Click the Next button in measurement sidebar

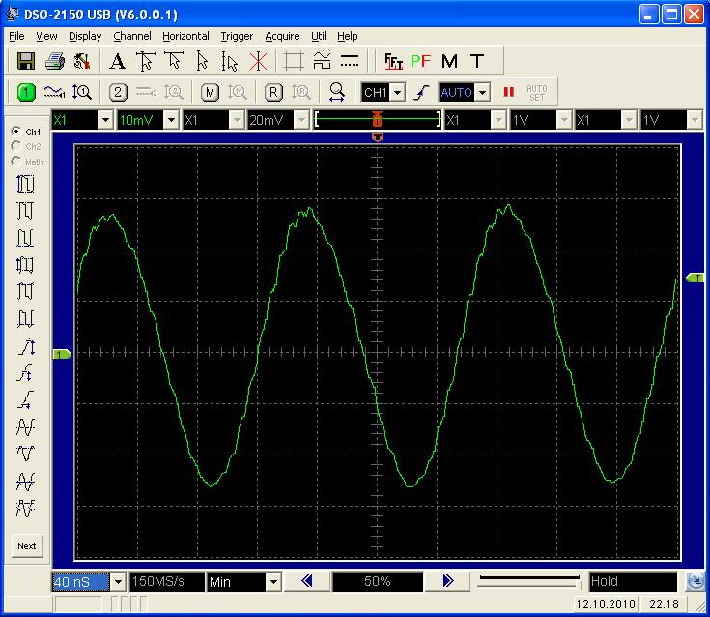click(x=27, y=545)
